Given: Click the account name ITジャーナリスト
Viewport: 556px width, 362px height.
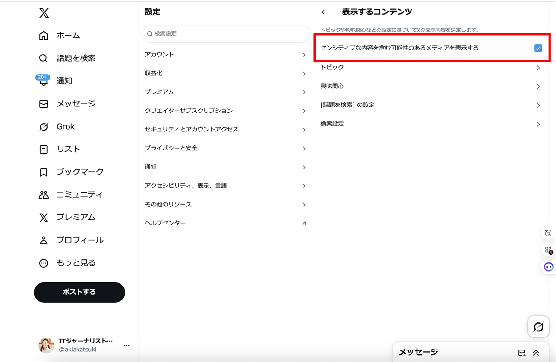Looking at the screenshot, I should tap(86, 341).
